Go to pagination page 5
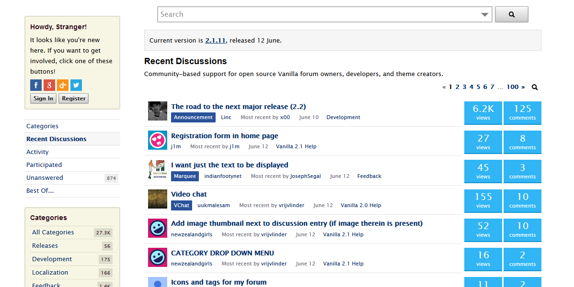This screenshot has height=287, width=574. pos(478,87)
